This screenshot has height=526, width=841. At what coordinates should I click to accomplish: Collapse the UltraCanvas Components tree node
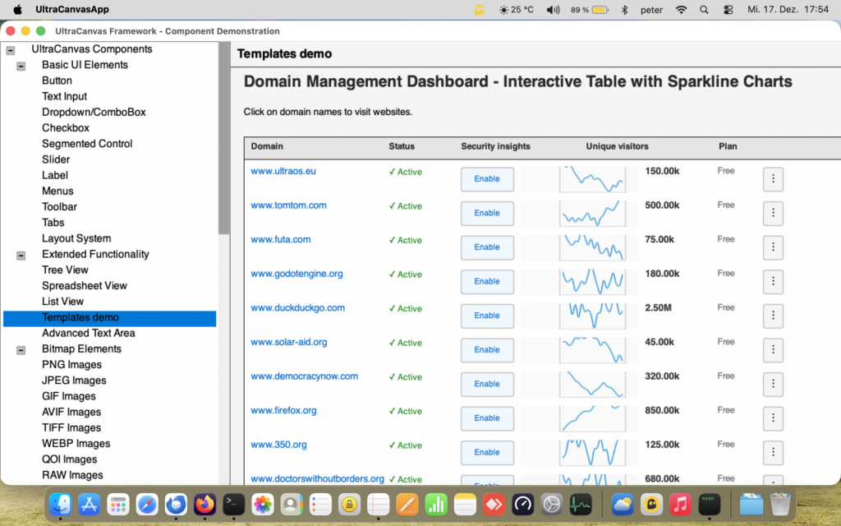(10, 49)
